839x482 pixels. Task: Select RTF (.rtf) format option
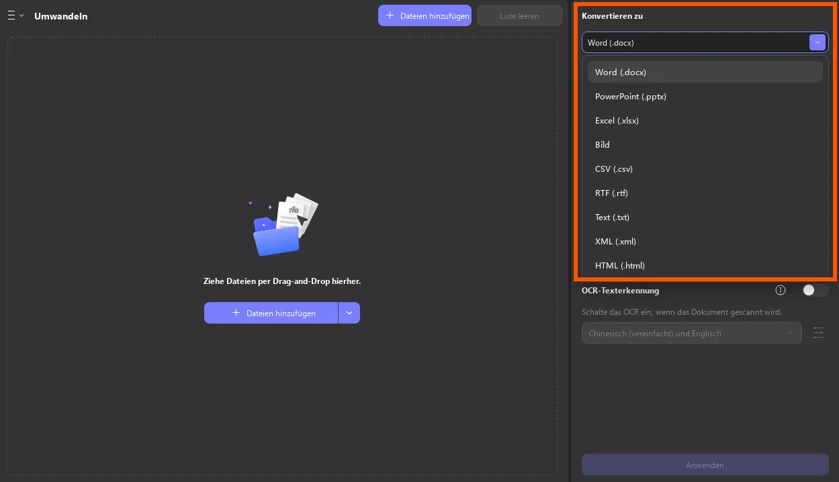coord(705,193)
